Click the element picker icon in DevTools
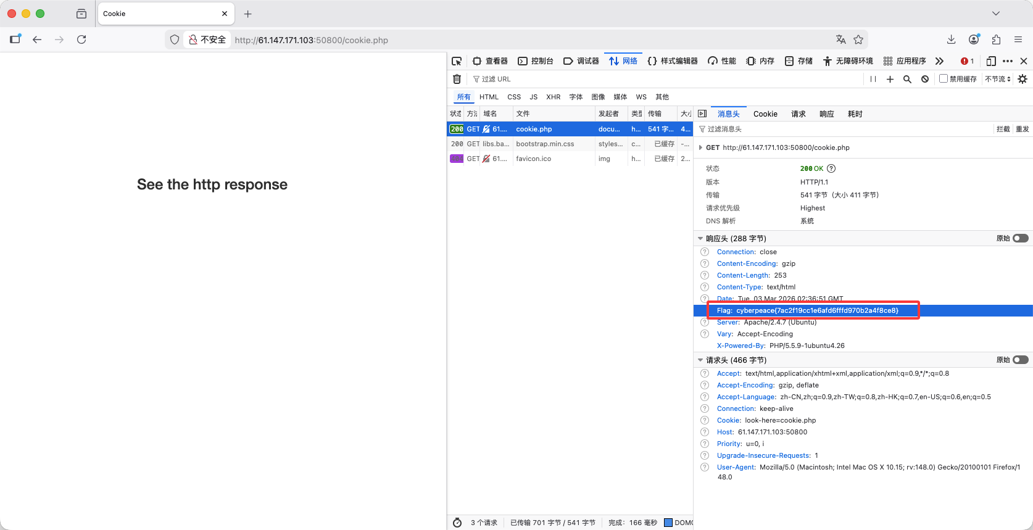The height and width of the screenshot is (530, 1033). click(x=457, y=61)
